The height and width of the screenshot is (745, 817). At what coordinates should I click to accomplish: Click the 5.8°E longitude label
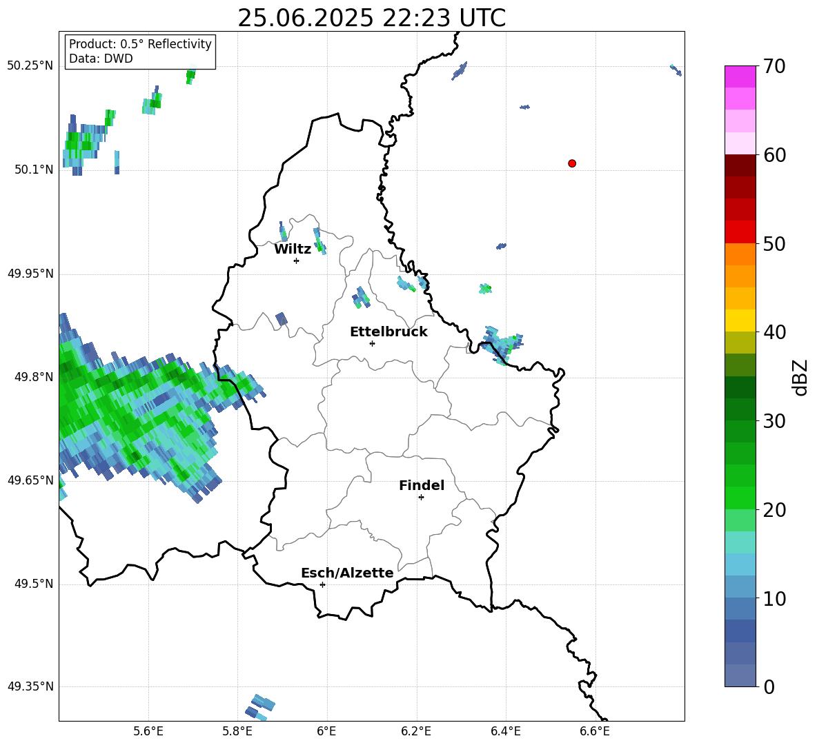click(x=237, y=731)
